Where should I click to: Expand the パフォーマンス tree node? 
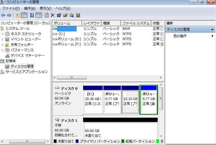2,50
